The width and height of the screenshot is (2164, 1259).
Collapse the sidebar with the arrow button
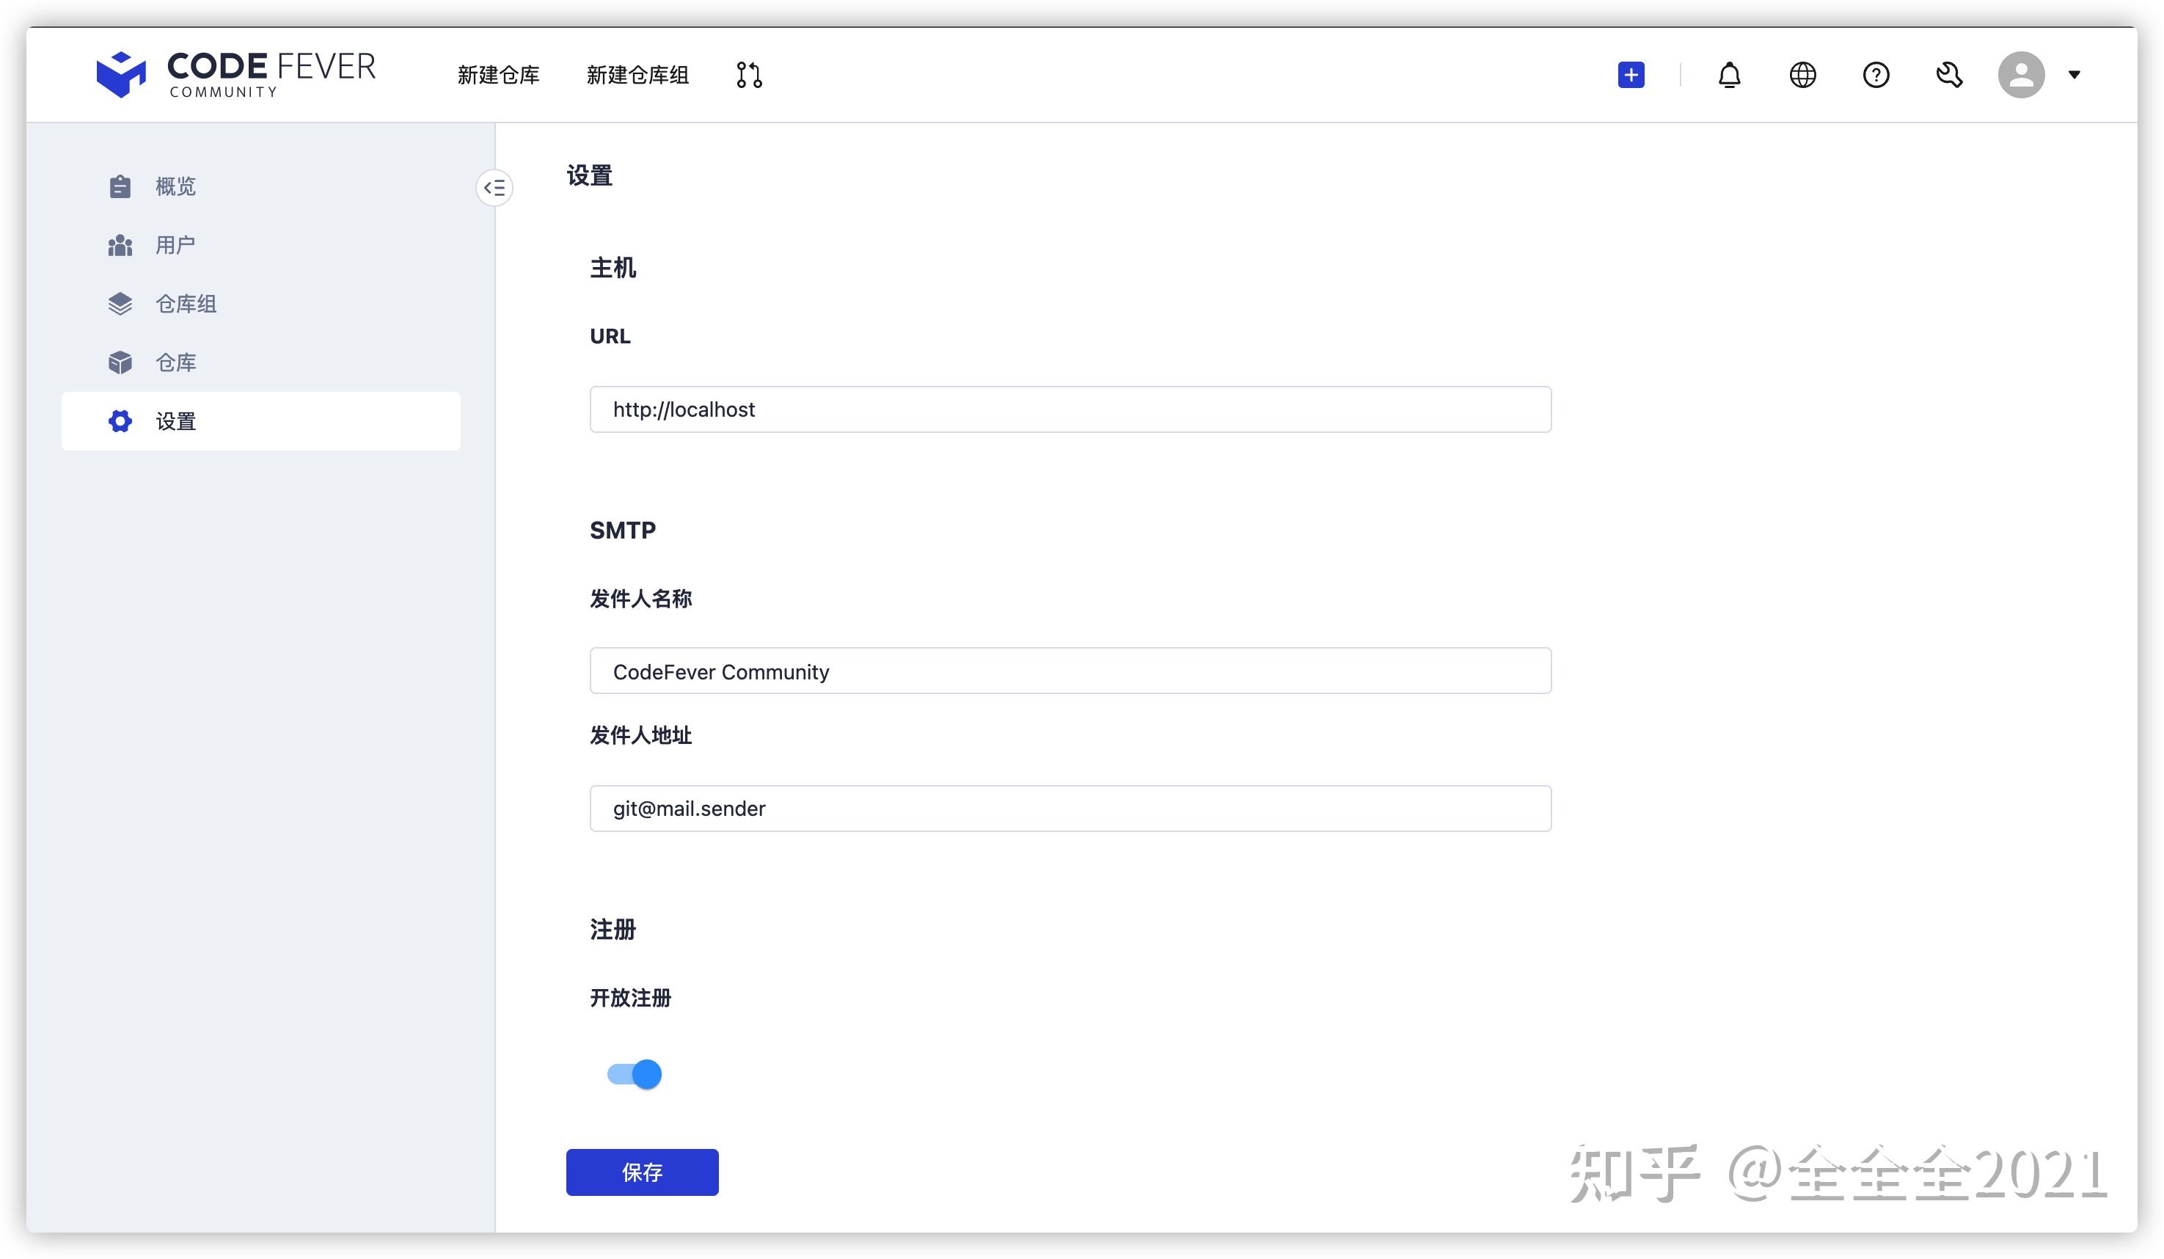click(x=494, y=187)
